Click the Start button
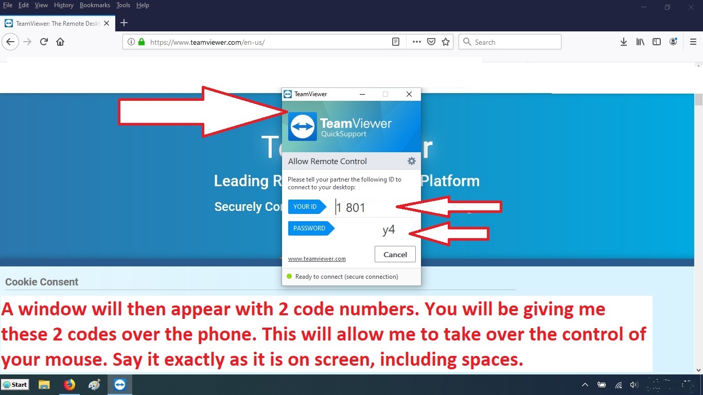 [x=15, y=385]
